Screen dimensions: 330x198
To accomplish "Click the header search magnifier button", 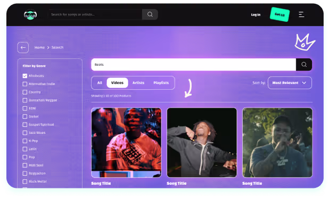I will (x=150, y=14).
